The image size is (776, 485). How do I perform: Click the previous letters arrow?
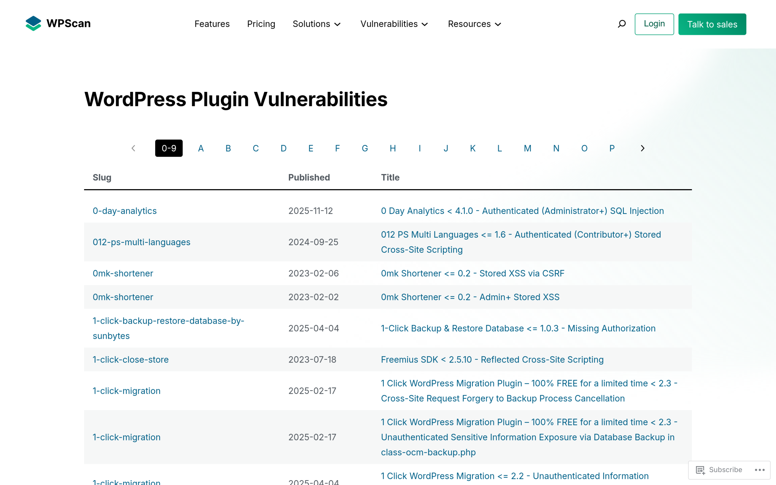[133, 148]
